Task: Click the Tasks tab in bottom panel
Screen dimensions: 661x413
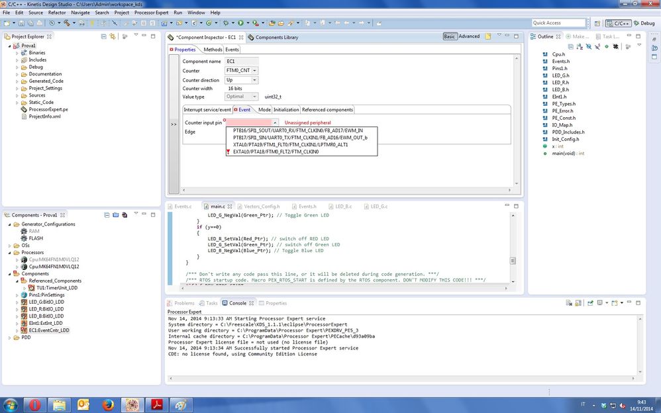Action: click(x=208, y=303)
